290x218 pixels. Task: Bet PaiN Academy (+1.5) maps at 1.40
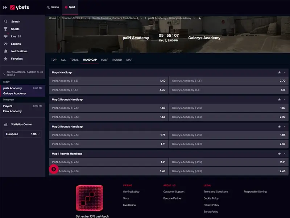point(108,81)
